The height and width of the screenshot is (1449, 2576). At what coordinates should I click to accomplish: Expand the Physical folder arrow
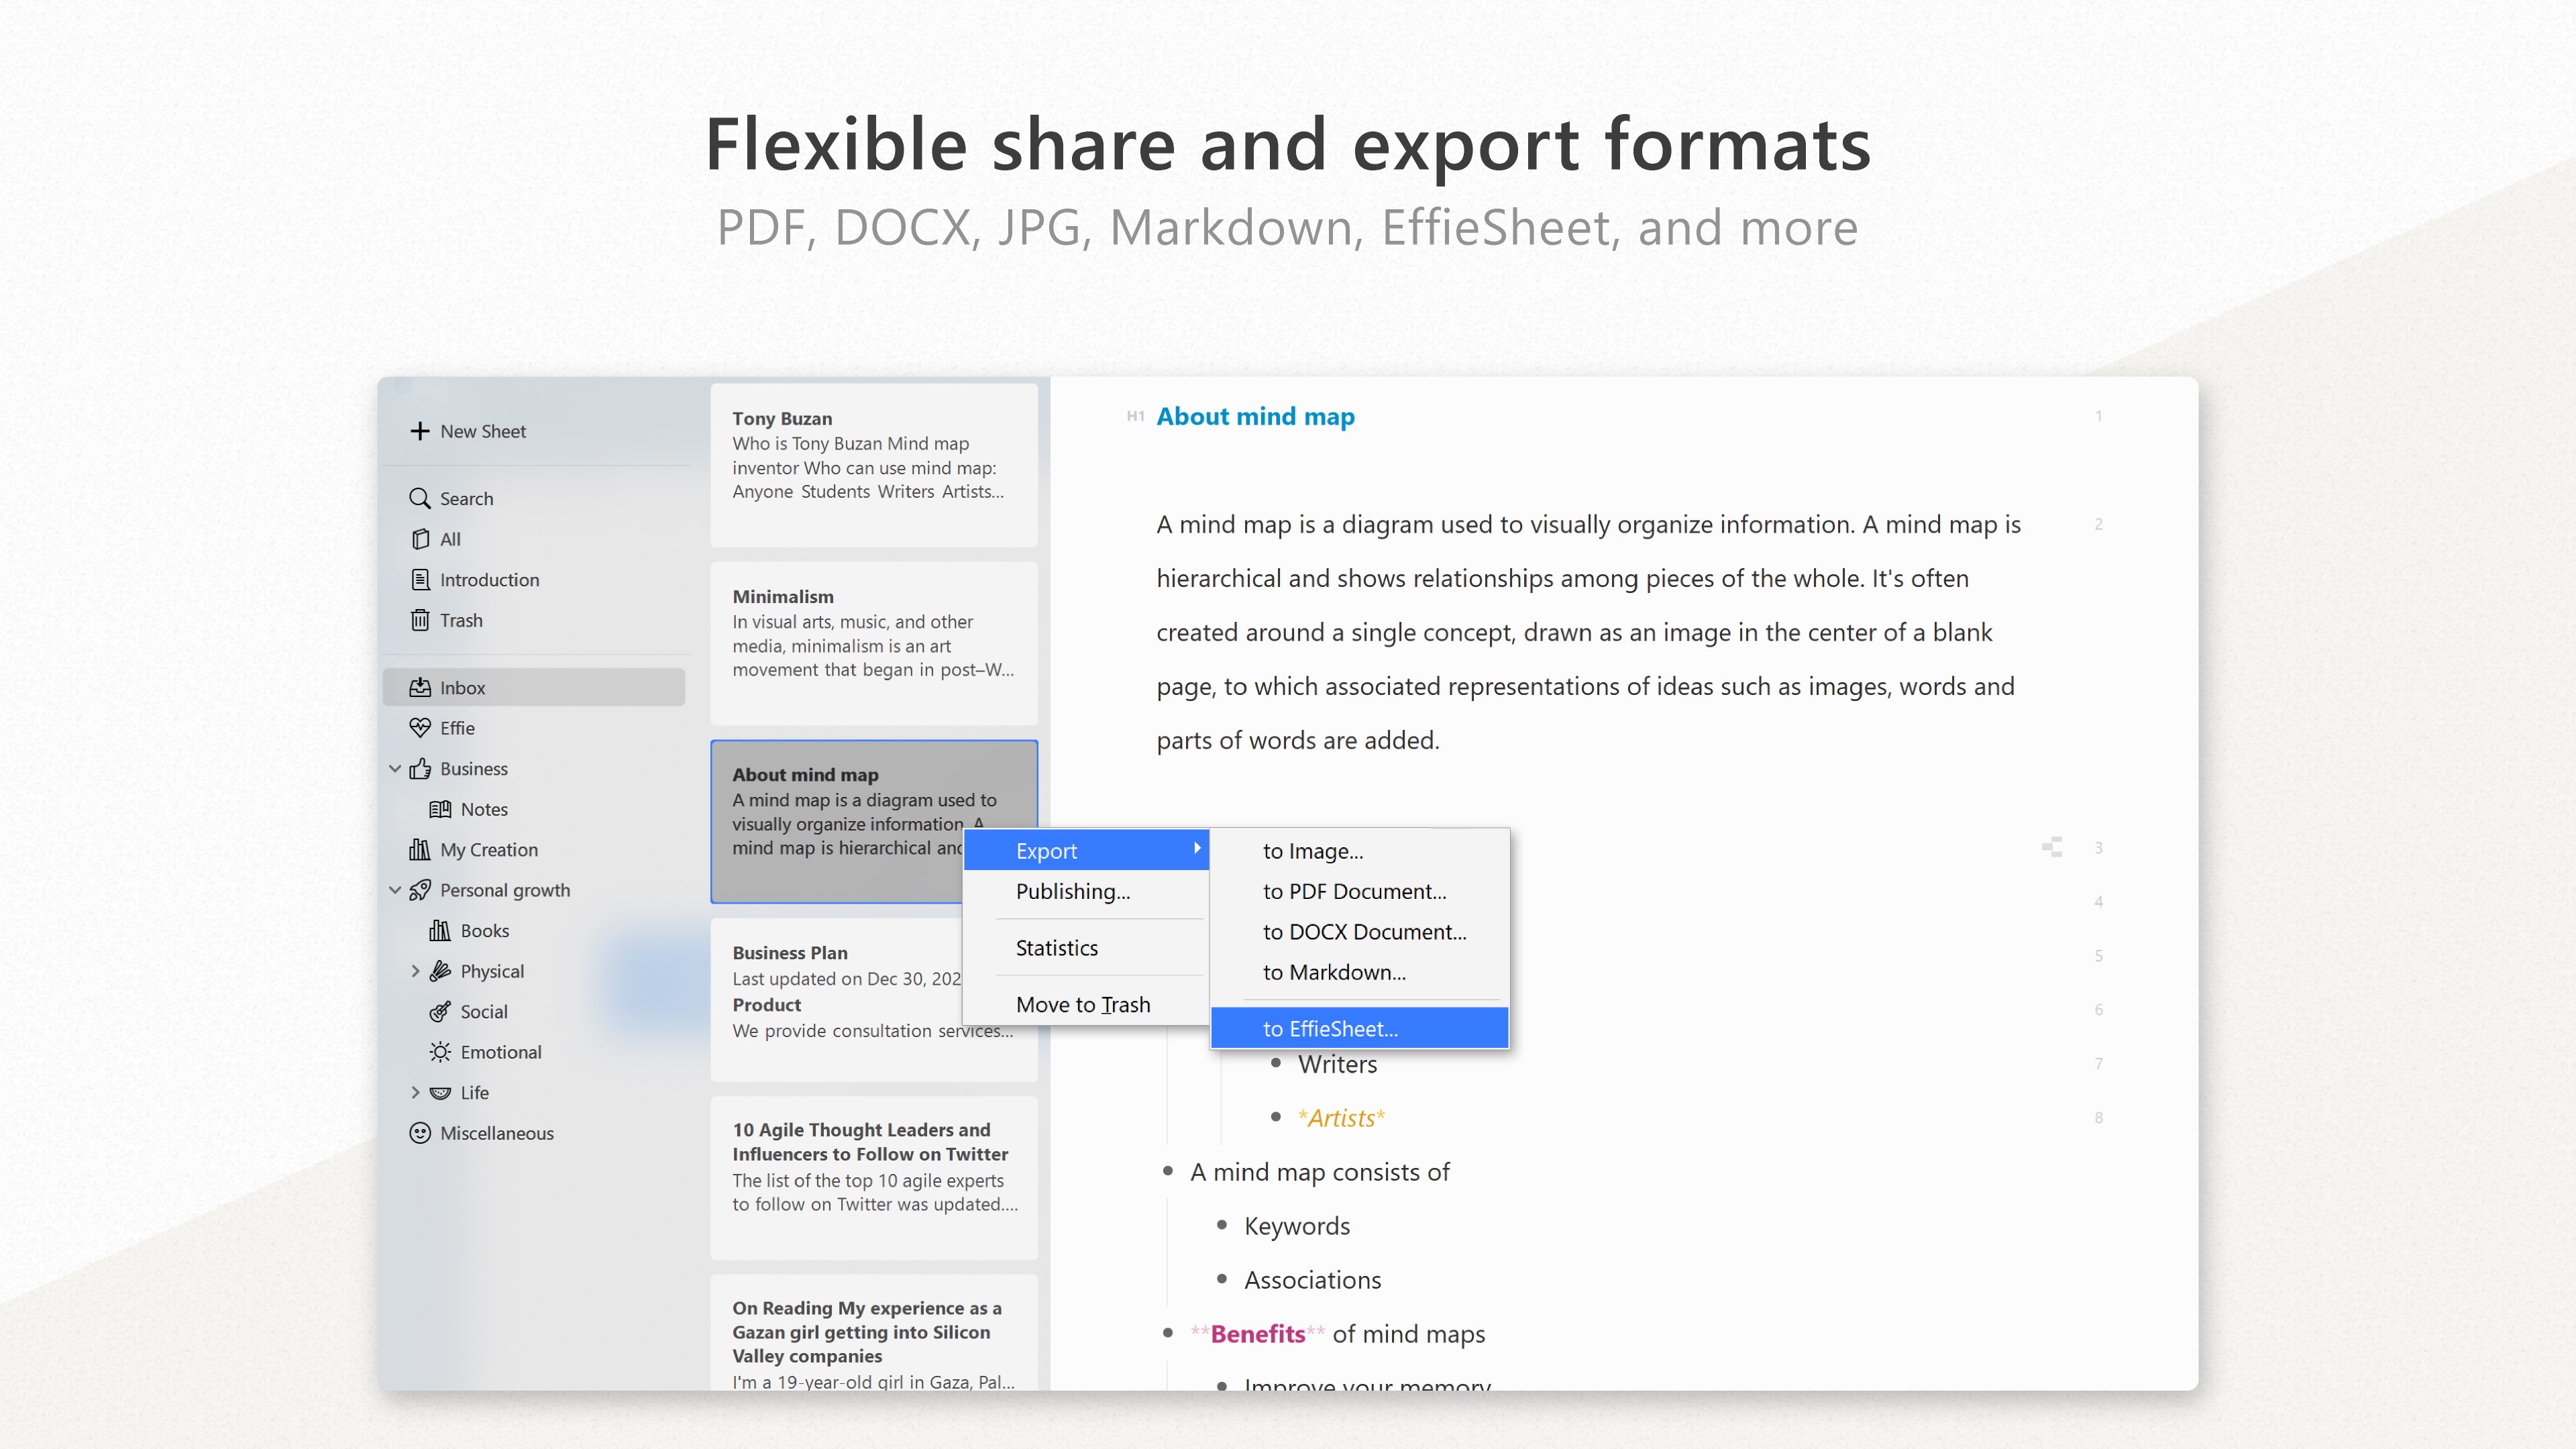[415, 971]
